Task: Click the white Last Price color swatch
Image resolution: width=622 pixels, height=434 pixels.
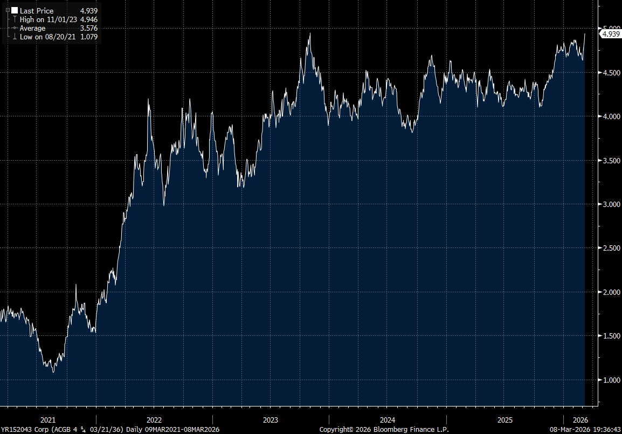Action: (x=15, y=10)
